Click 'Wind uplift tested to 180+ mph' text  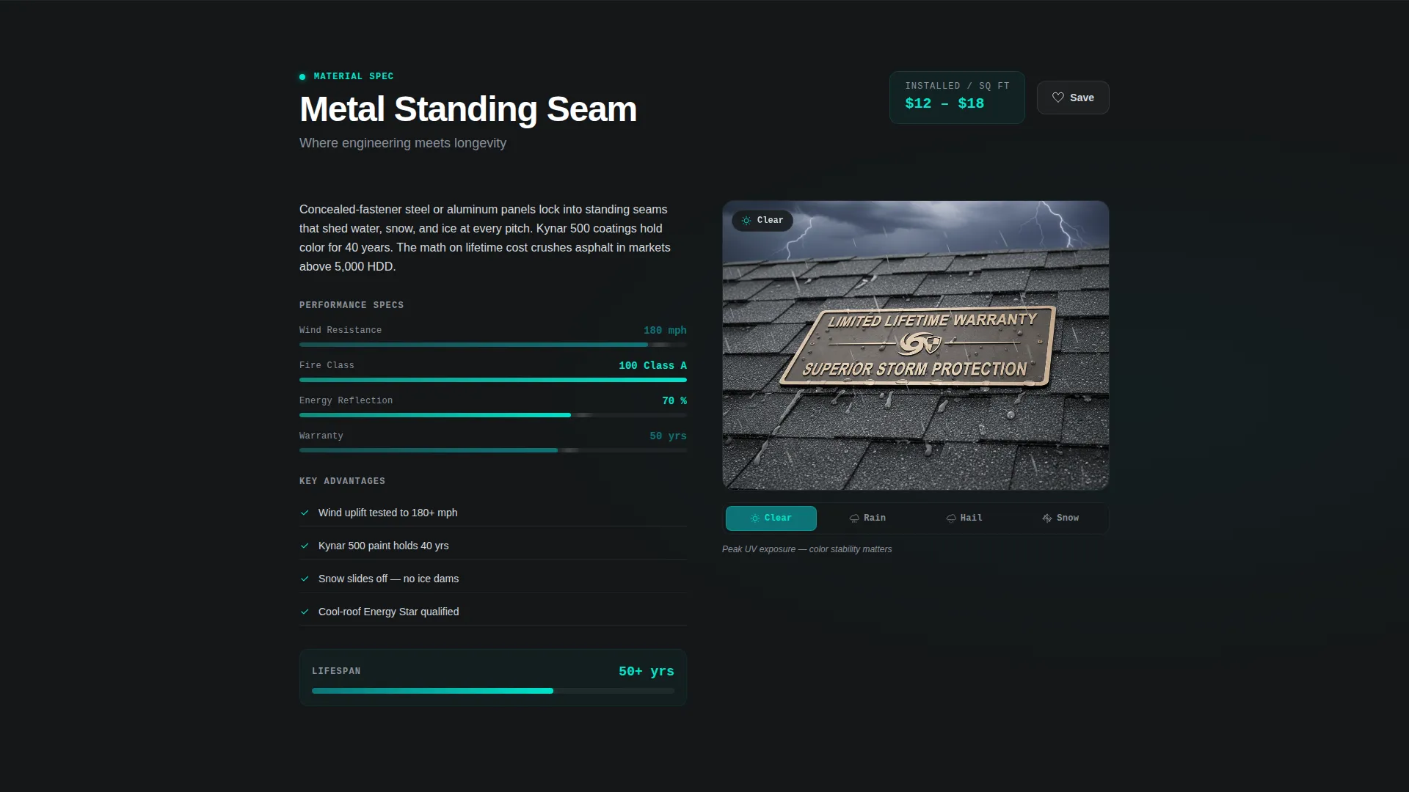[x=387, y=513]
